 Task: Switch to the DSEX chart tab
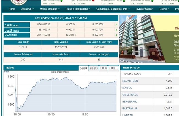click(83, 68)
